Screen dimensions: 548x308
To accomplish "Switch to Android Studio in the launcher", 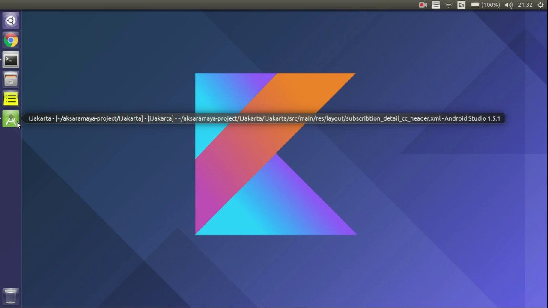I will click(11, 119).
